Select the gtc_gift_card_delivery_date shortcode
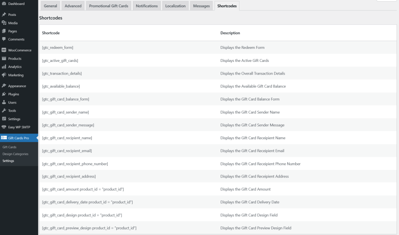Screen dimensions: 399x235 87,202
